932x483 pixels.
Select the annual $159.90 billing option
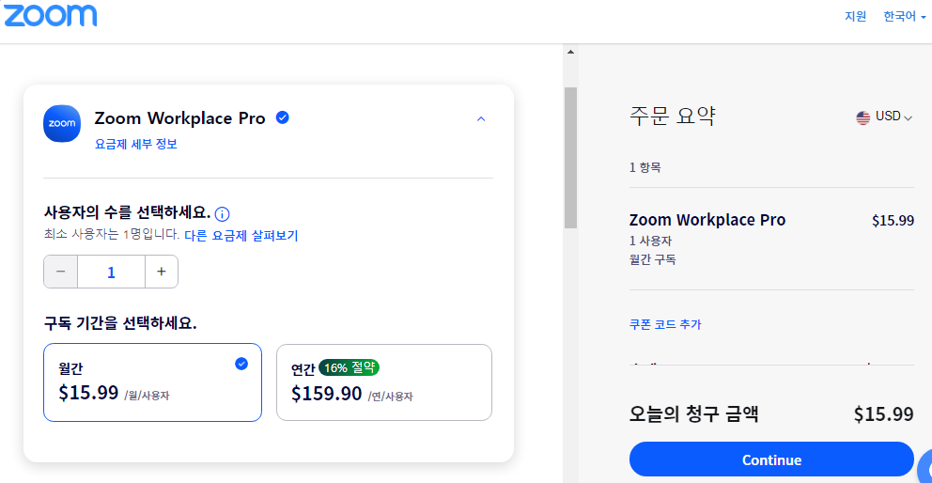[x=383, y=382]
